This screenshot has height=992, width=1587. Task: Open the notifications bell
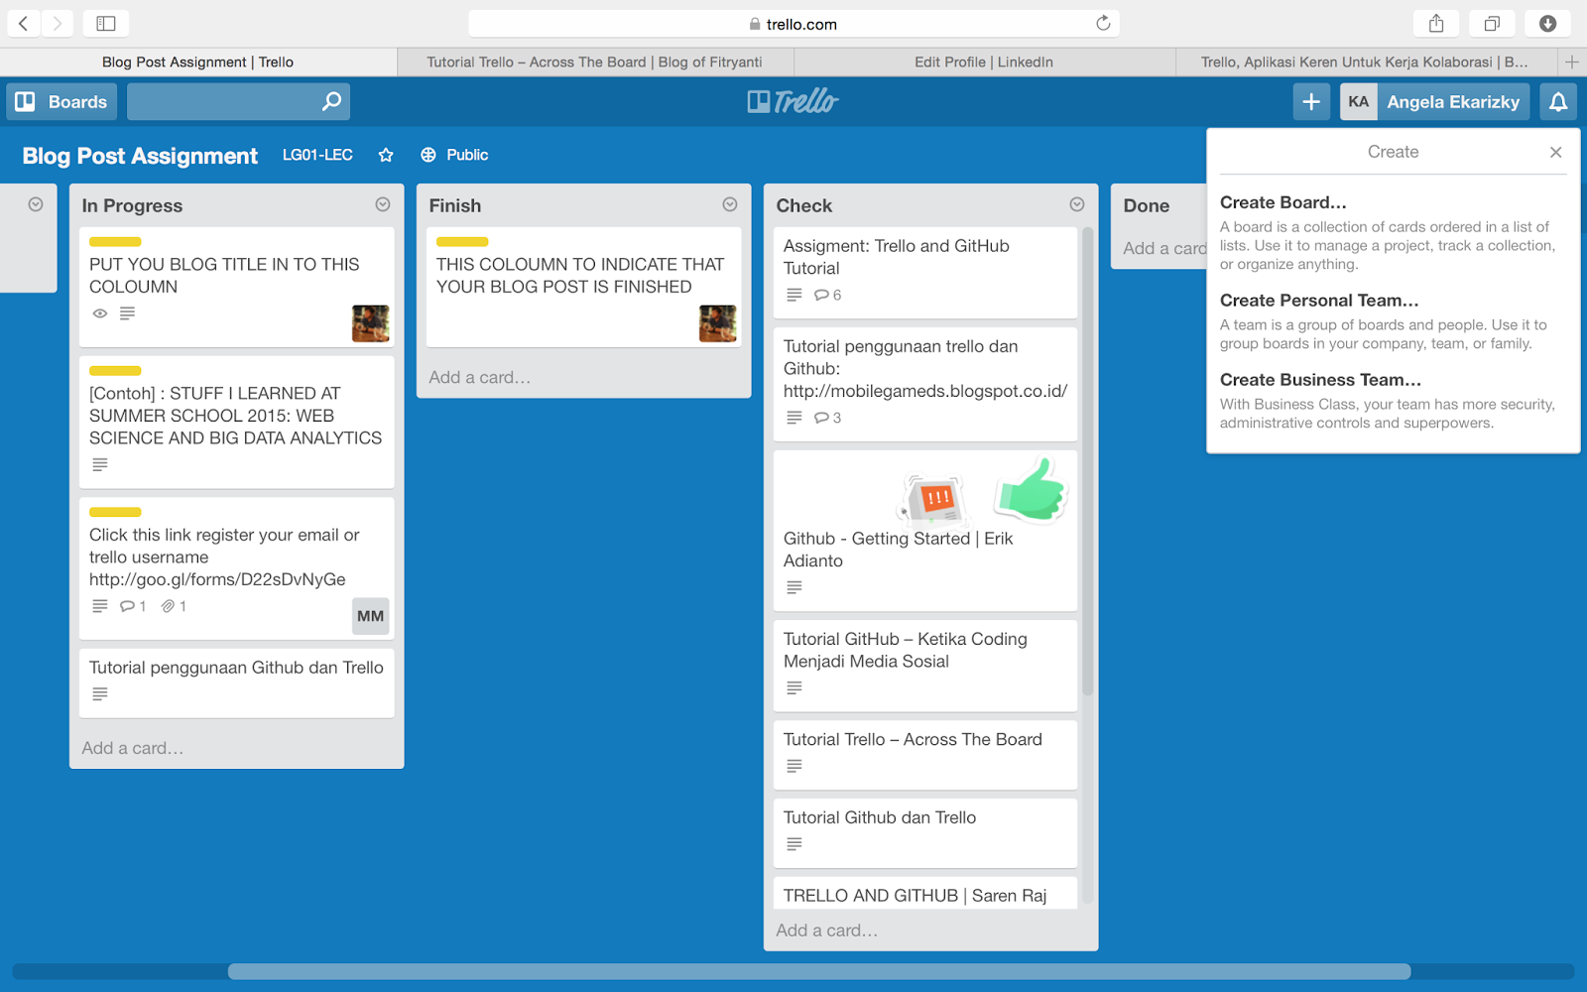(x=1558, y=101)
